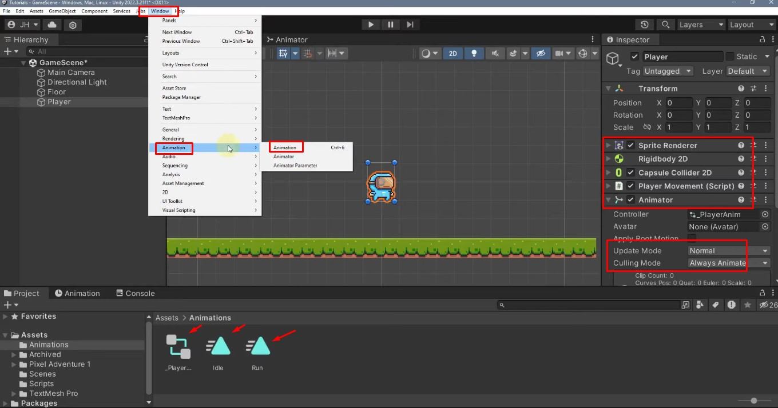This screenshot has height=408, width=778.
Task: Open Transform component preset icon
Action: [x=753, y=89]
